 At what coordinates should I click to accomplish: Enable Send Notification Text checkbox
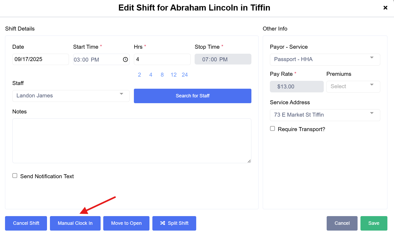[x=15, y=176]
